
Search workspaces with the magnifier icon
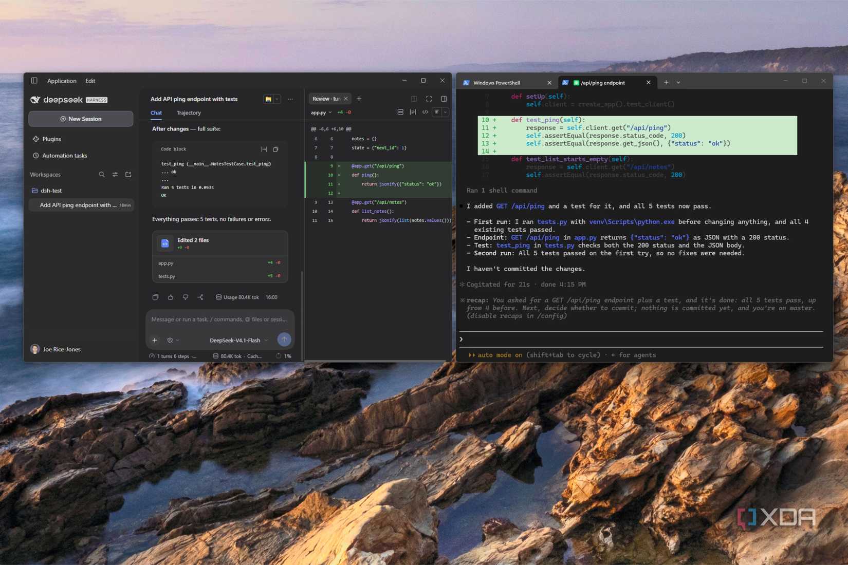tap(102, 175)
